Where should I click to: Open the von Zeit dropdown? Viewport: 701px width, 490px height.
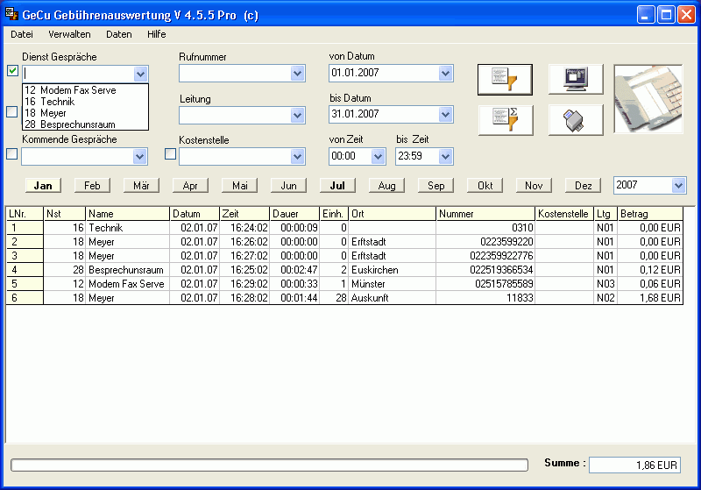tap(379, 157)
